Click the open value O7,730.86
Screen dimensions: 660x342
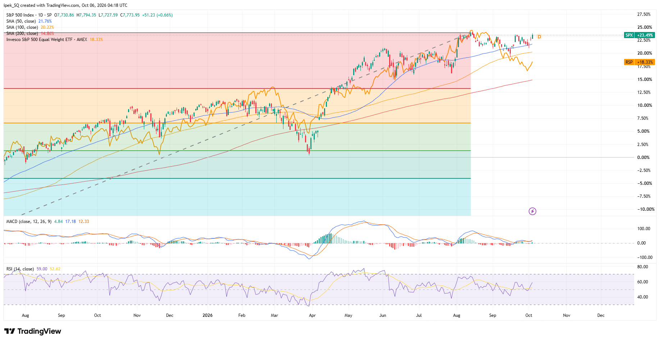pyautogui.click(x=64, y=15)
